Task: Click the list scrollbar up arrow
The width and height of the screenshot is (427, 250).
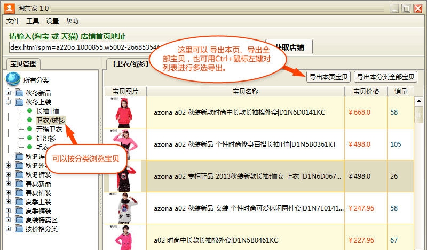Action: 418,101
